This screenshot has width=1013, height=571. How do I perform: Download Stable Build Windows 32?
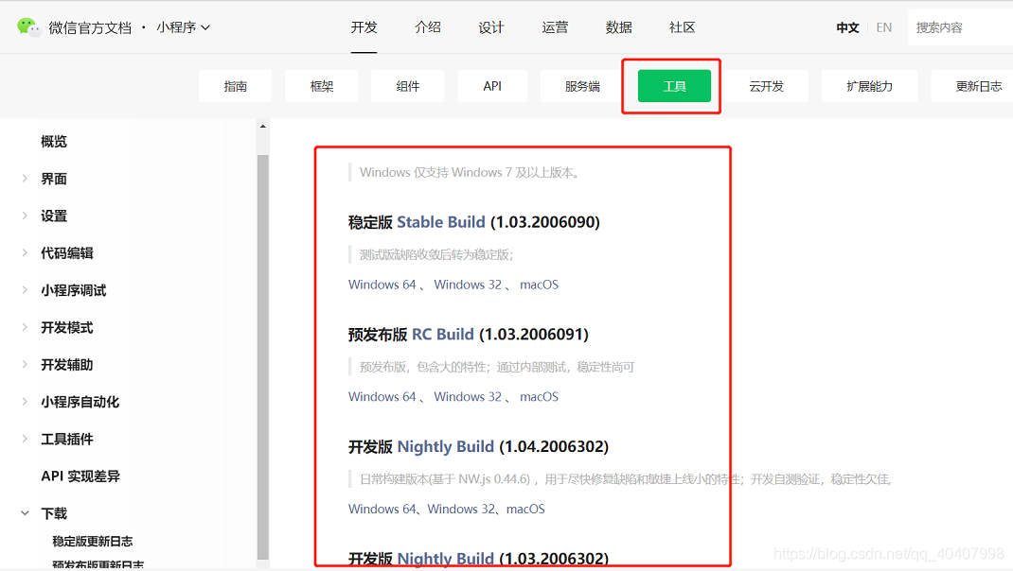pos(468,285)
